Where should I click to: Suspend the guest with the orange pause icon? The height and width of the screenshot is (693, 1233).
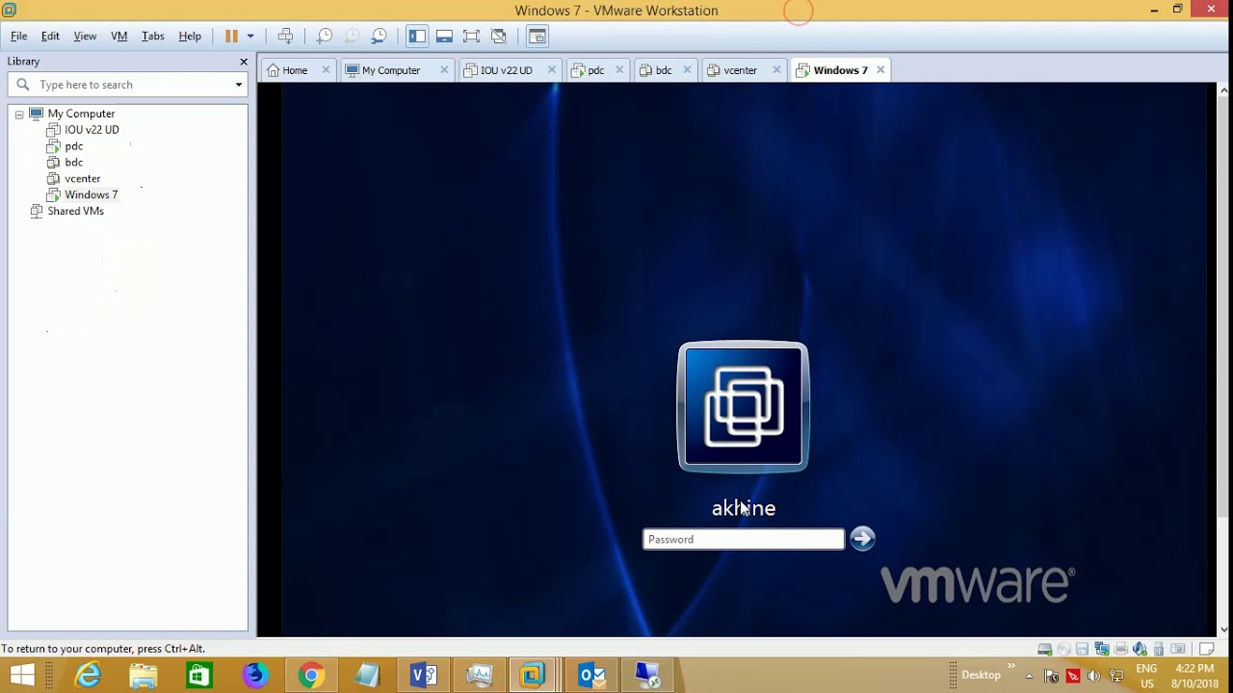click(231, 36)
